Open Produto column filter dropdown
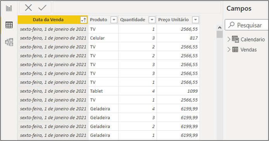 114,20
